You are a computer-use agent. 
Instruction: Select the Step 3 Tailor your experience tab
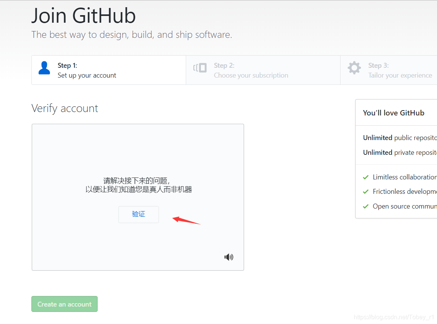tap(389, 70)
